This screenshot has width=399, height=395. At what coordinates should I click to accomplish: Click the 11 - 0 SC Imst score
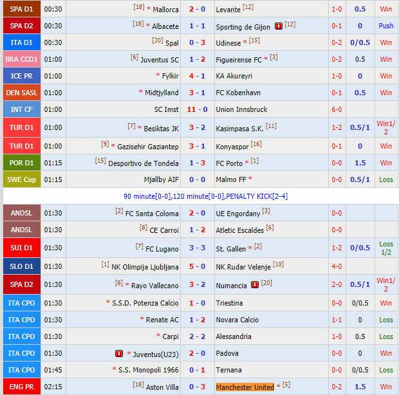pos(197,109)
